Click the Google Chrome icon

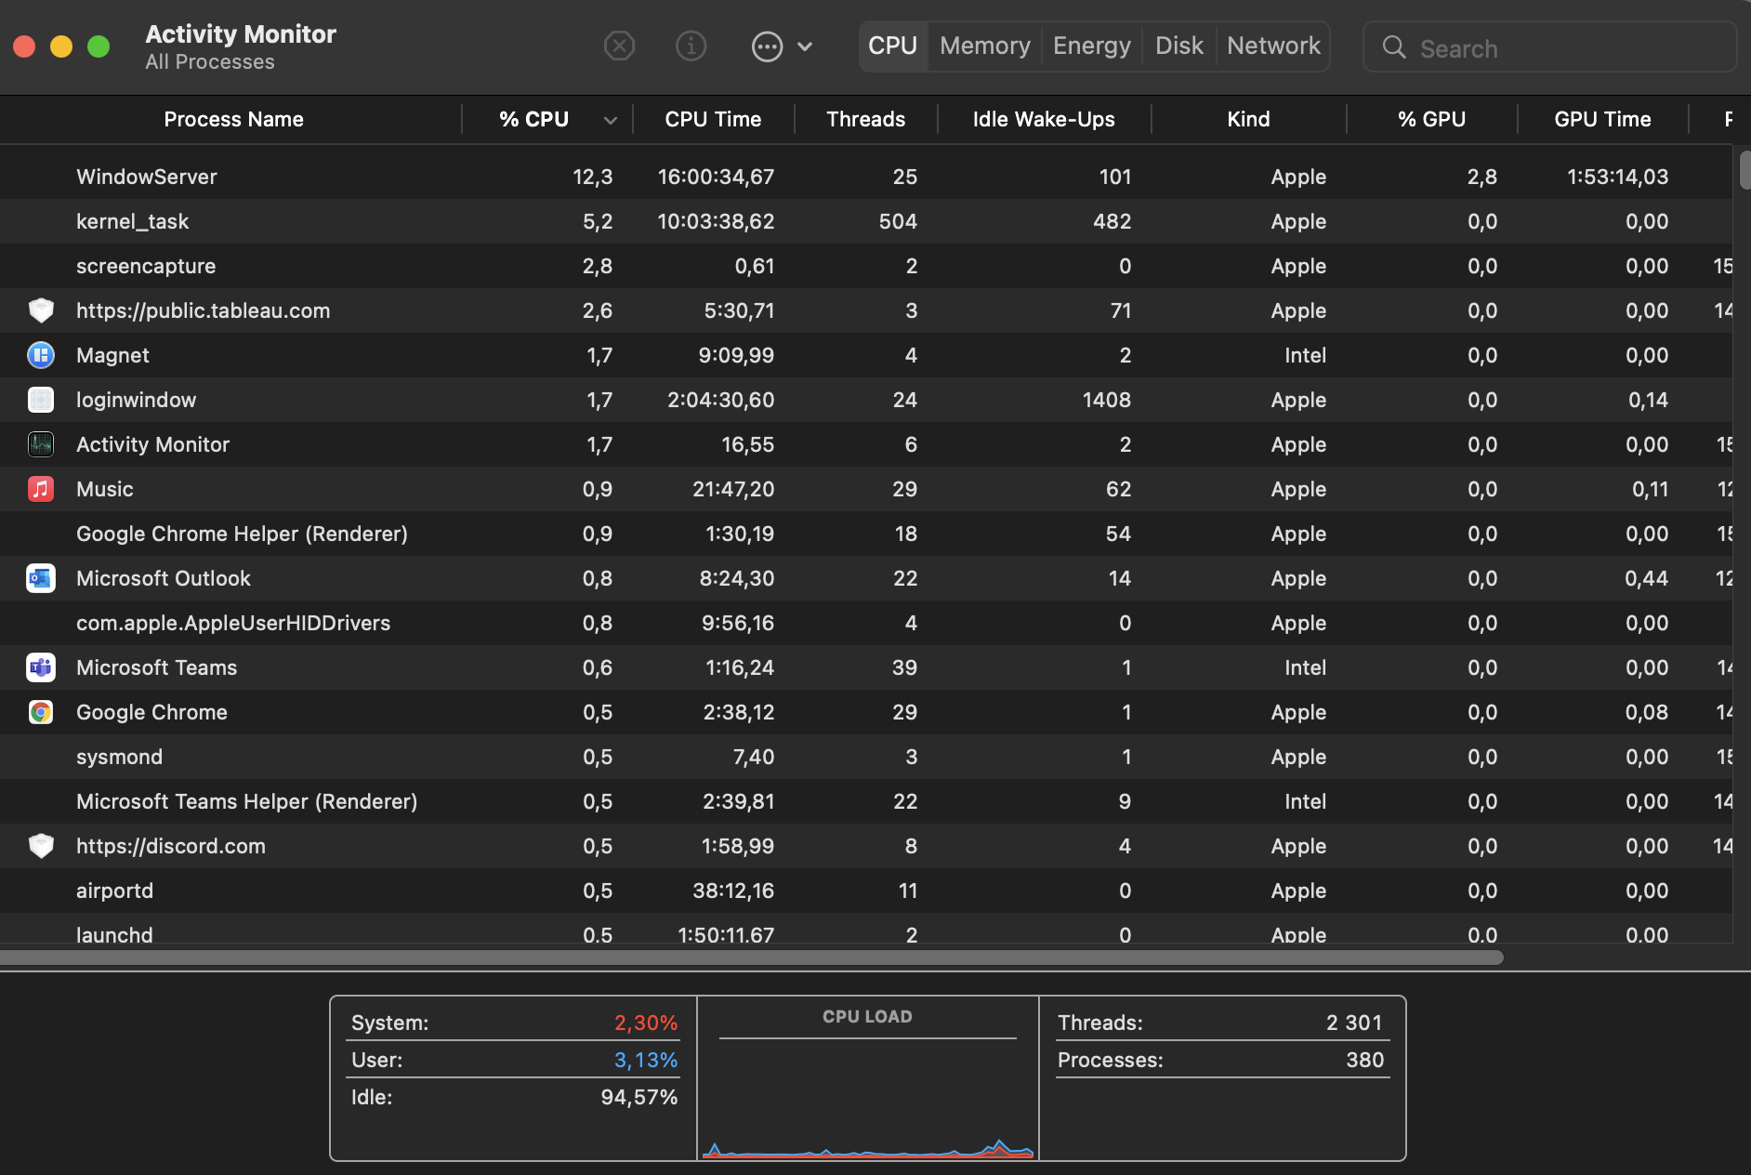(x=41, y=712)
